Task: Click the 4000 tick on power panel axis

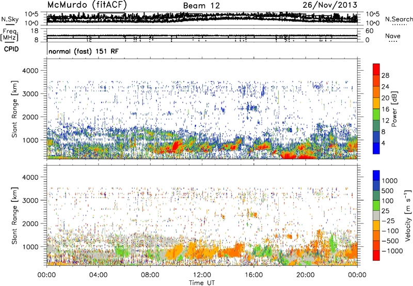Action: tap(30, 71)
